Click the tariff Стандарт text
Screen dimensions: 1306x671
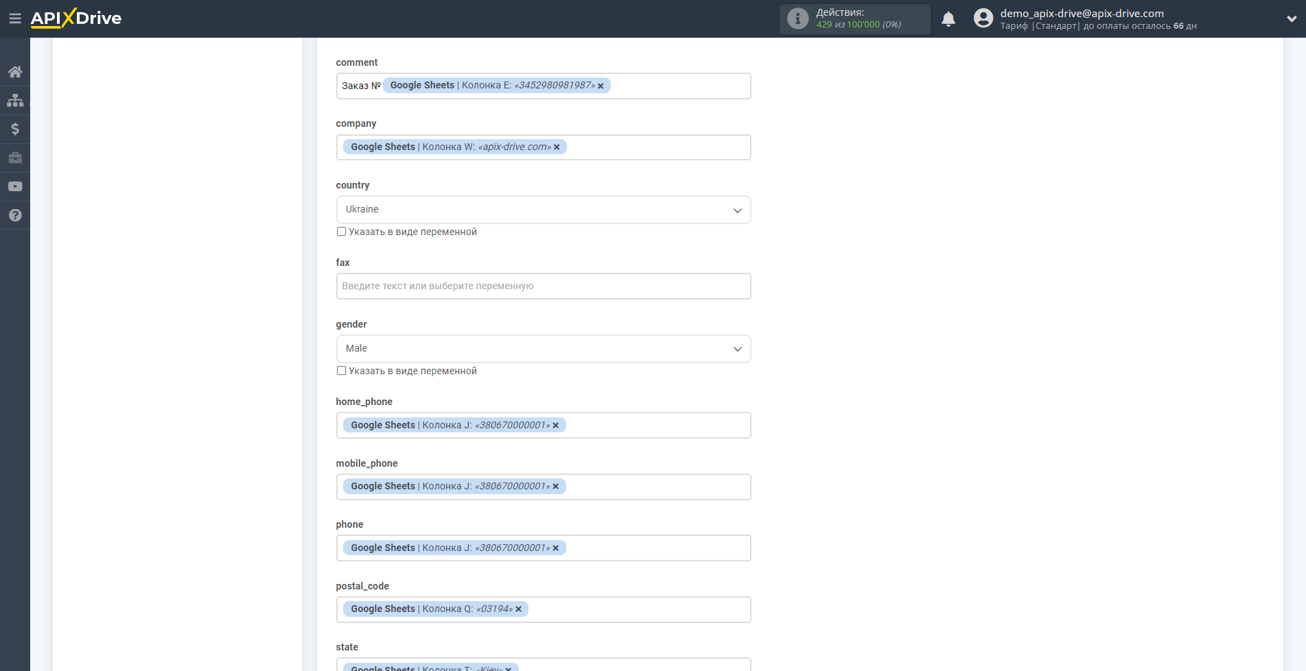point(1056,26)
